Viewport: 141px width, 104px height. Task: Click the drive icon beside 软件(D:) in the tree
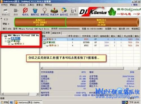point(12,44)
